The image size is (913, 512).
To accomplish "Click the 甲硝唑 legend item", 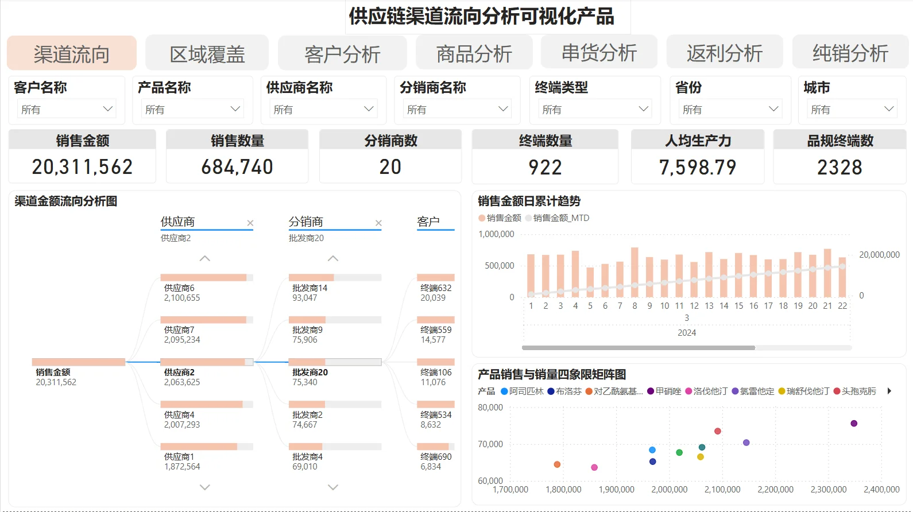I will [x=664, y=391].
